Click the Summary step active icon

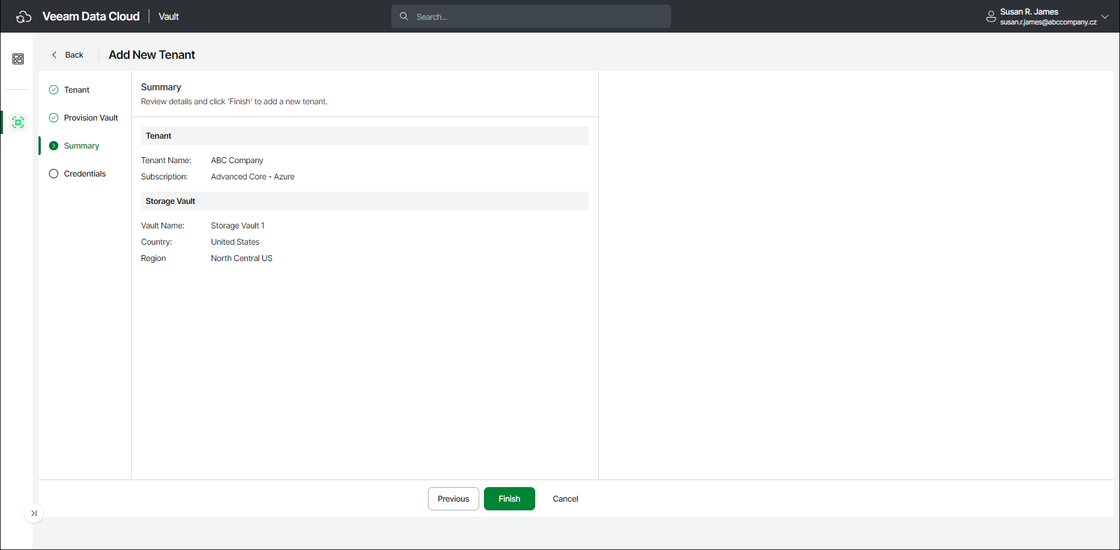54,146
